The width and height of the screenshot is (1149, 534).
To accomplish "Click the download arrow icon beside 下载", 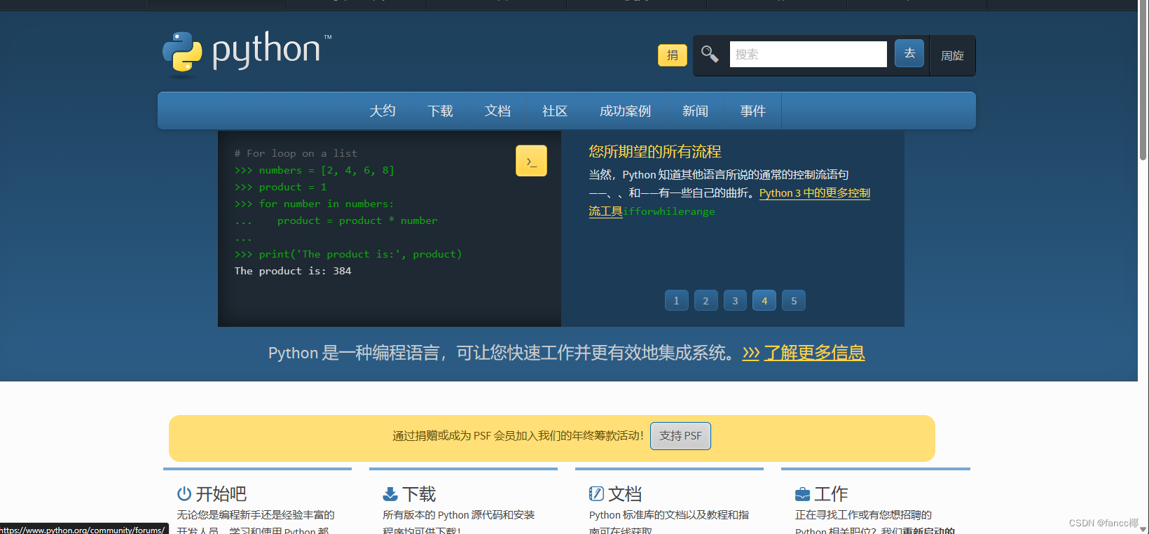I will coord(390,494).
